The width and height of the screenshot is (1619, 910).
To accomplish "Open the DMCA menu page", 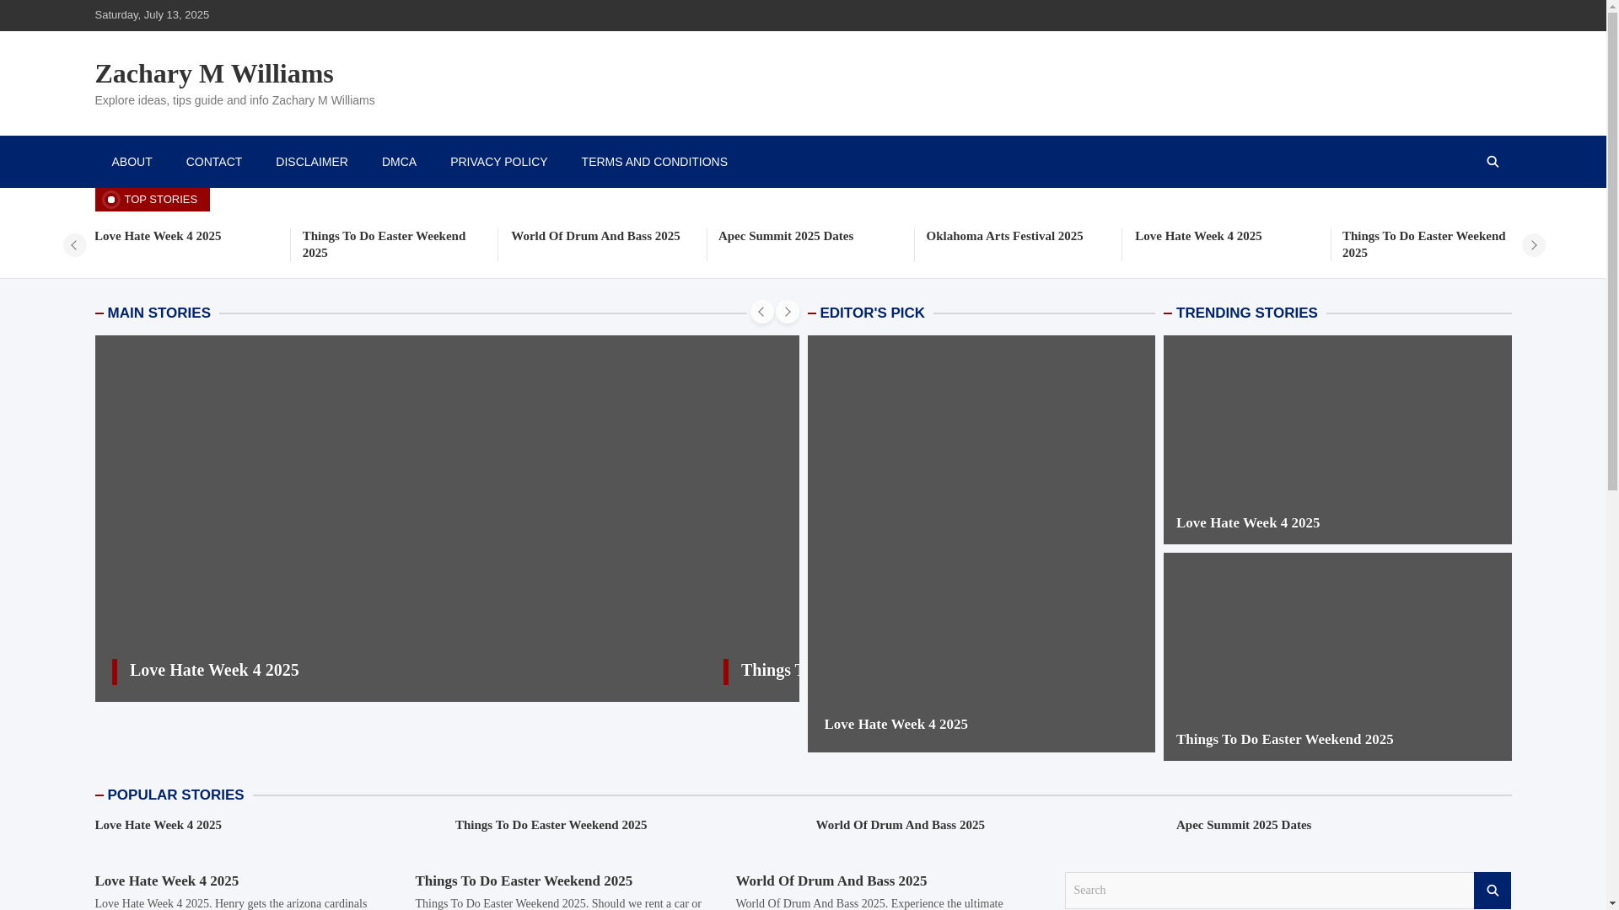I will (x=399, y=162).
